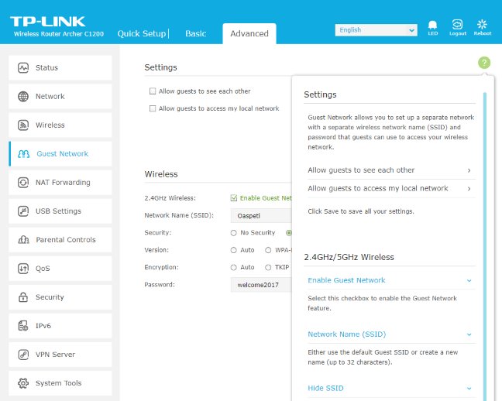The image size is (502, 401).
Task: Open USB Settings sidebar item
Action: click(60, 211)
